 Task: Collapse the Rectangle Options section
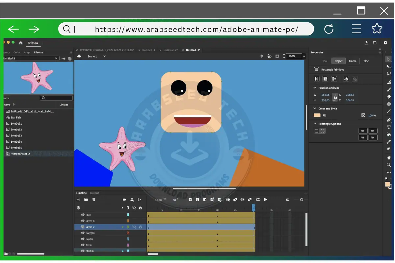315,124
